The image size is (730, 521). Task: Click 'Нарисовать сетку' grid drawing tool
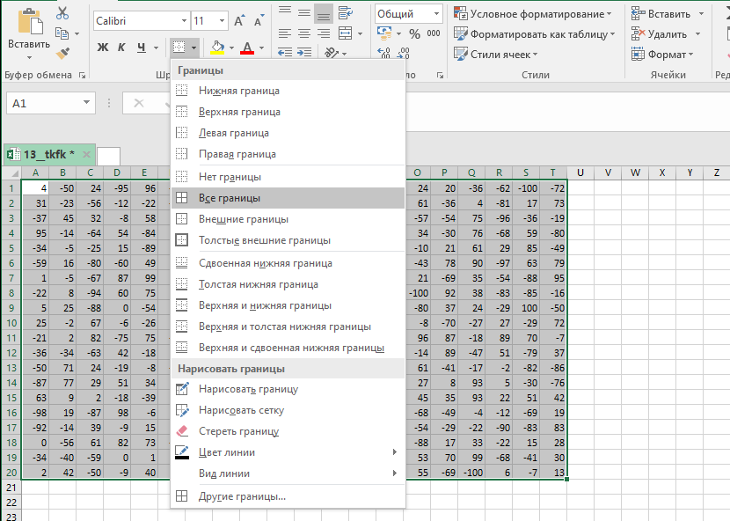point(241,410)
